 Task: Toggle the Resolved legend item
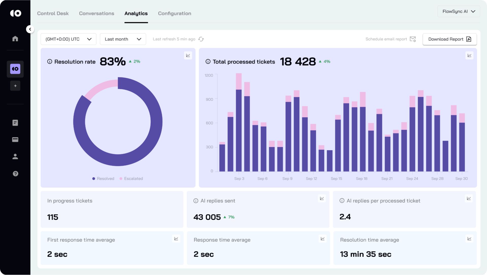[x=103, y=179]
